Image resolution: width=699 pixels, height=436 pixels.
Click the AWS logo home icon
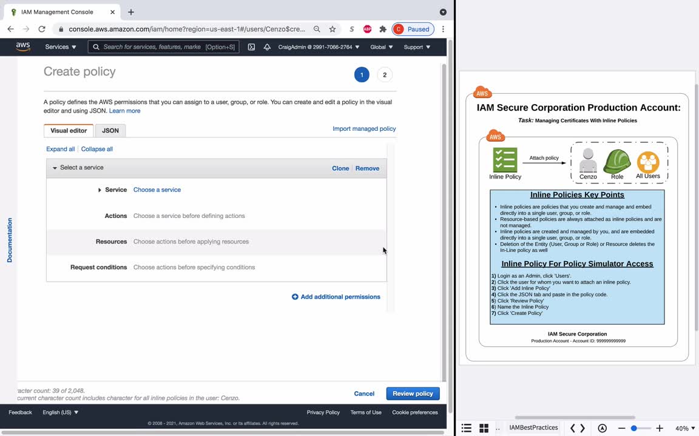click(x=22, y=47)
